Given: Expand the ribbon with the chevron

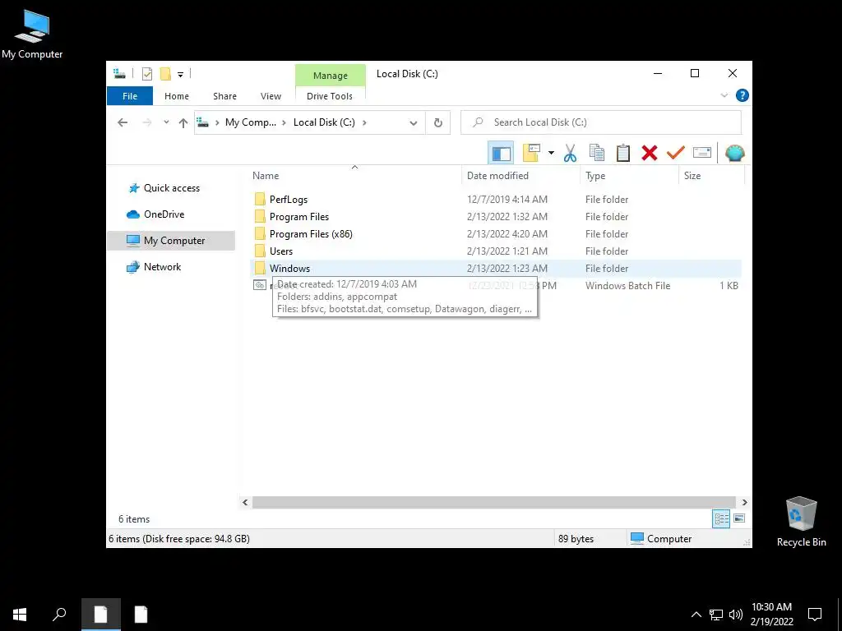Looking at the screenshot, I should pos(724,95).
